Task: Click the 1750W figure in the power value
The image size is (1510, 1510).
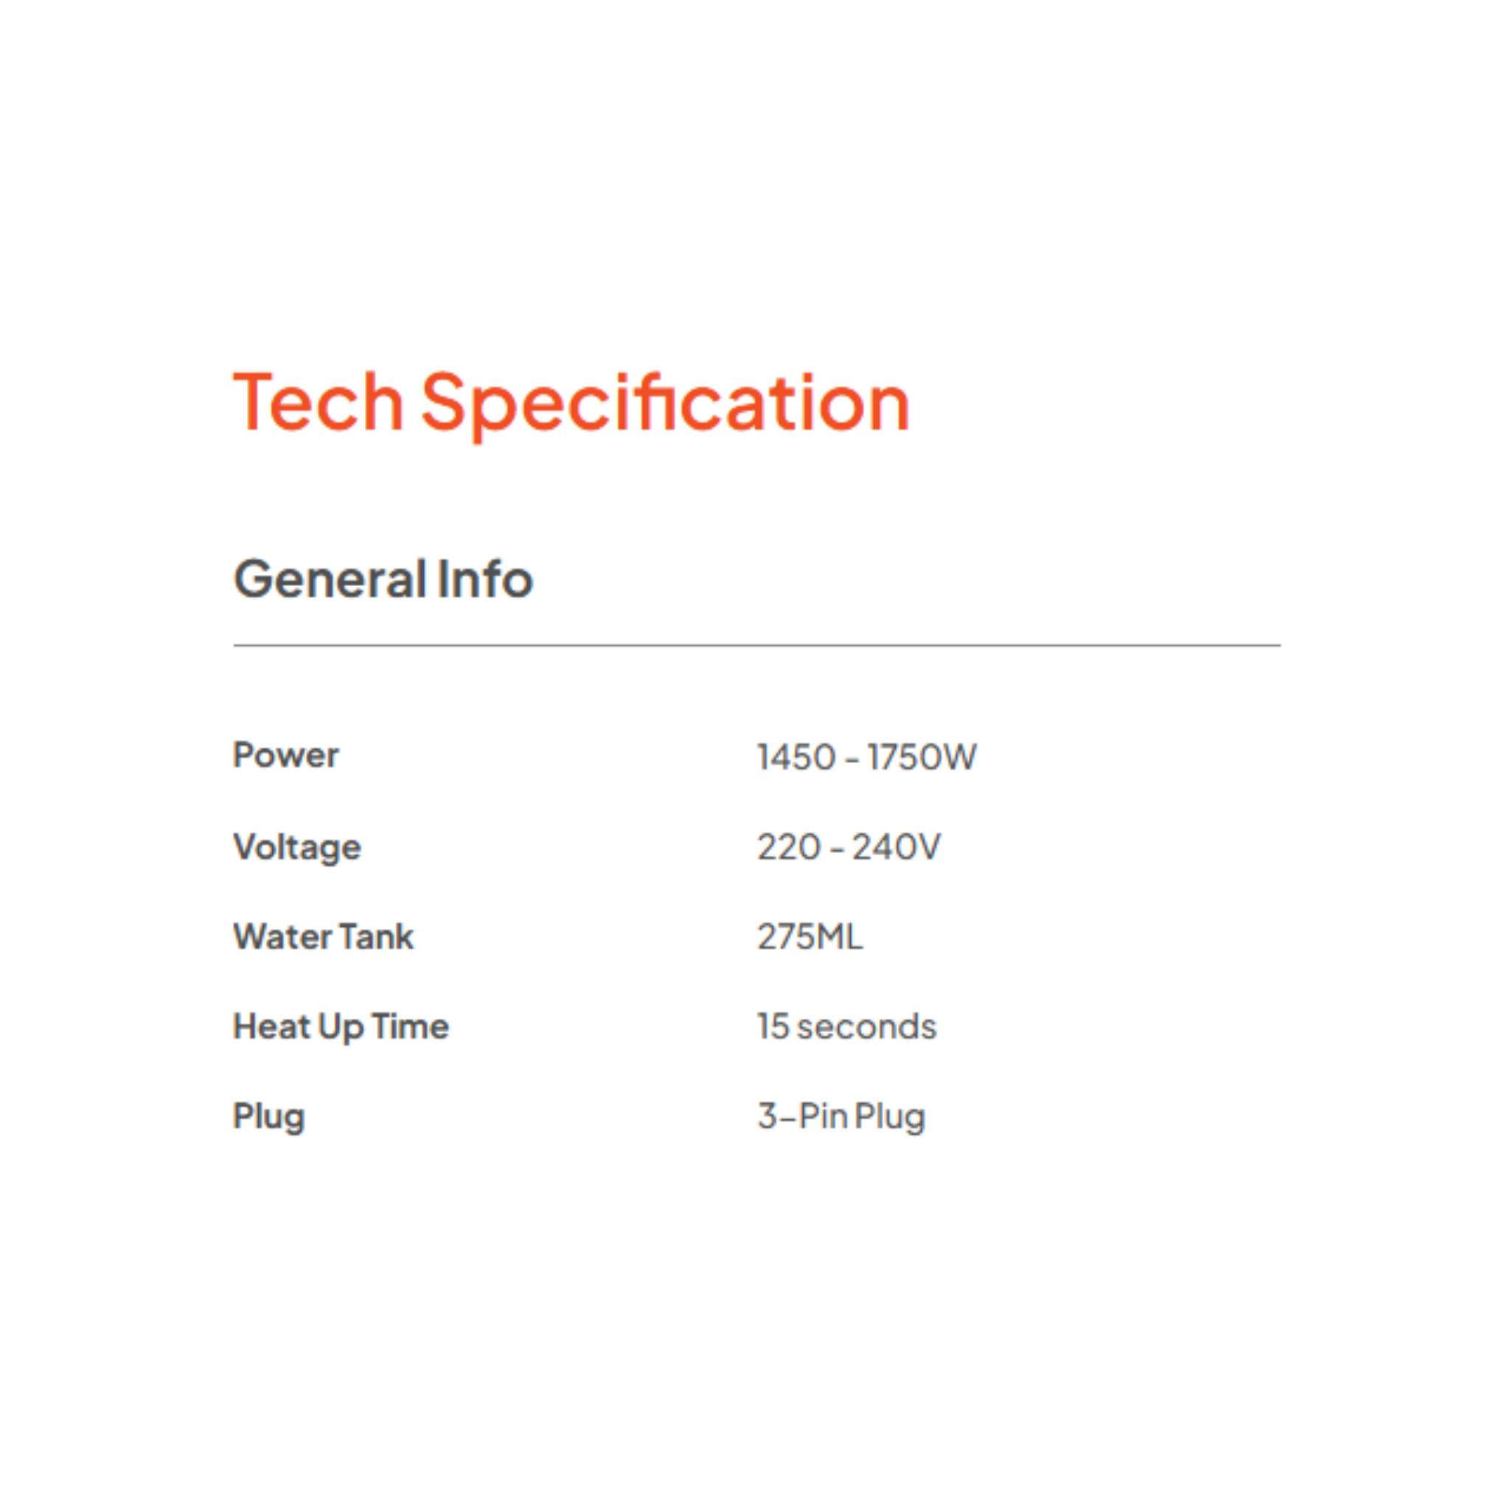Action: pos(922,756)
